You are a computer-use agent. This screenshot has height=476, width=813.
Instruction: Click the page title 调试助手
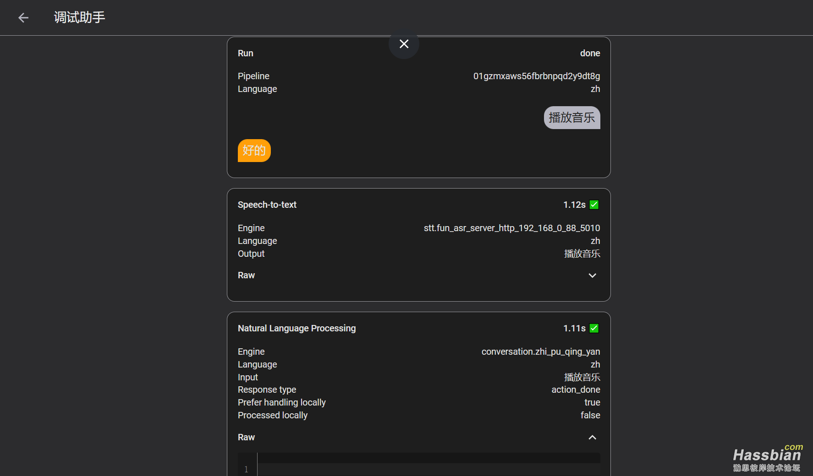pyautogui.click(x=80, y=17)
